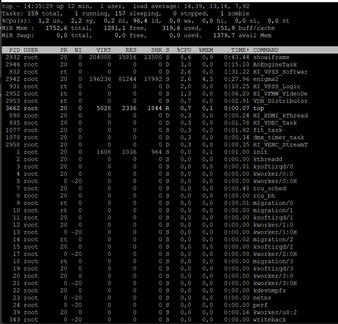
Task: Click the kthreadd process entry
Action: tap(267, 159)
